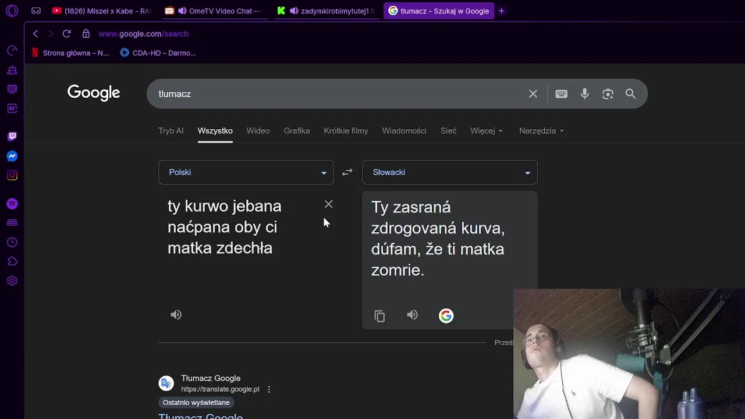Listen to the Polish source text

click(176, 315)
